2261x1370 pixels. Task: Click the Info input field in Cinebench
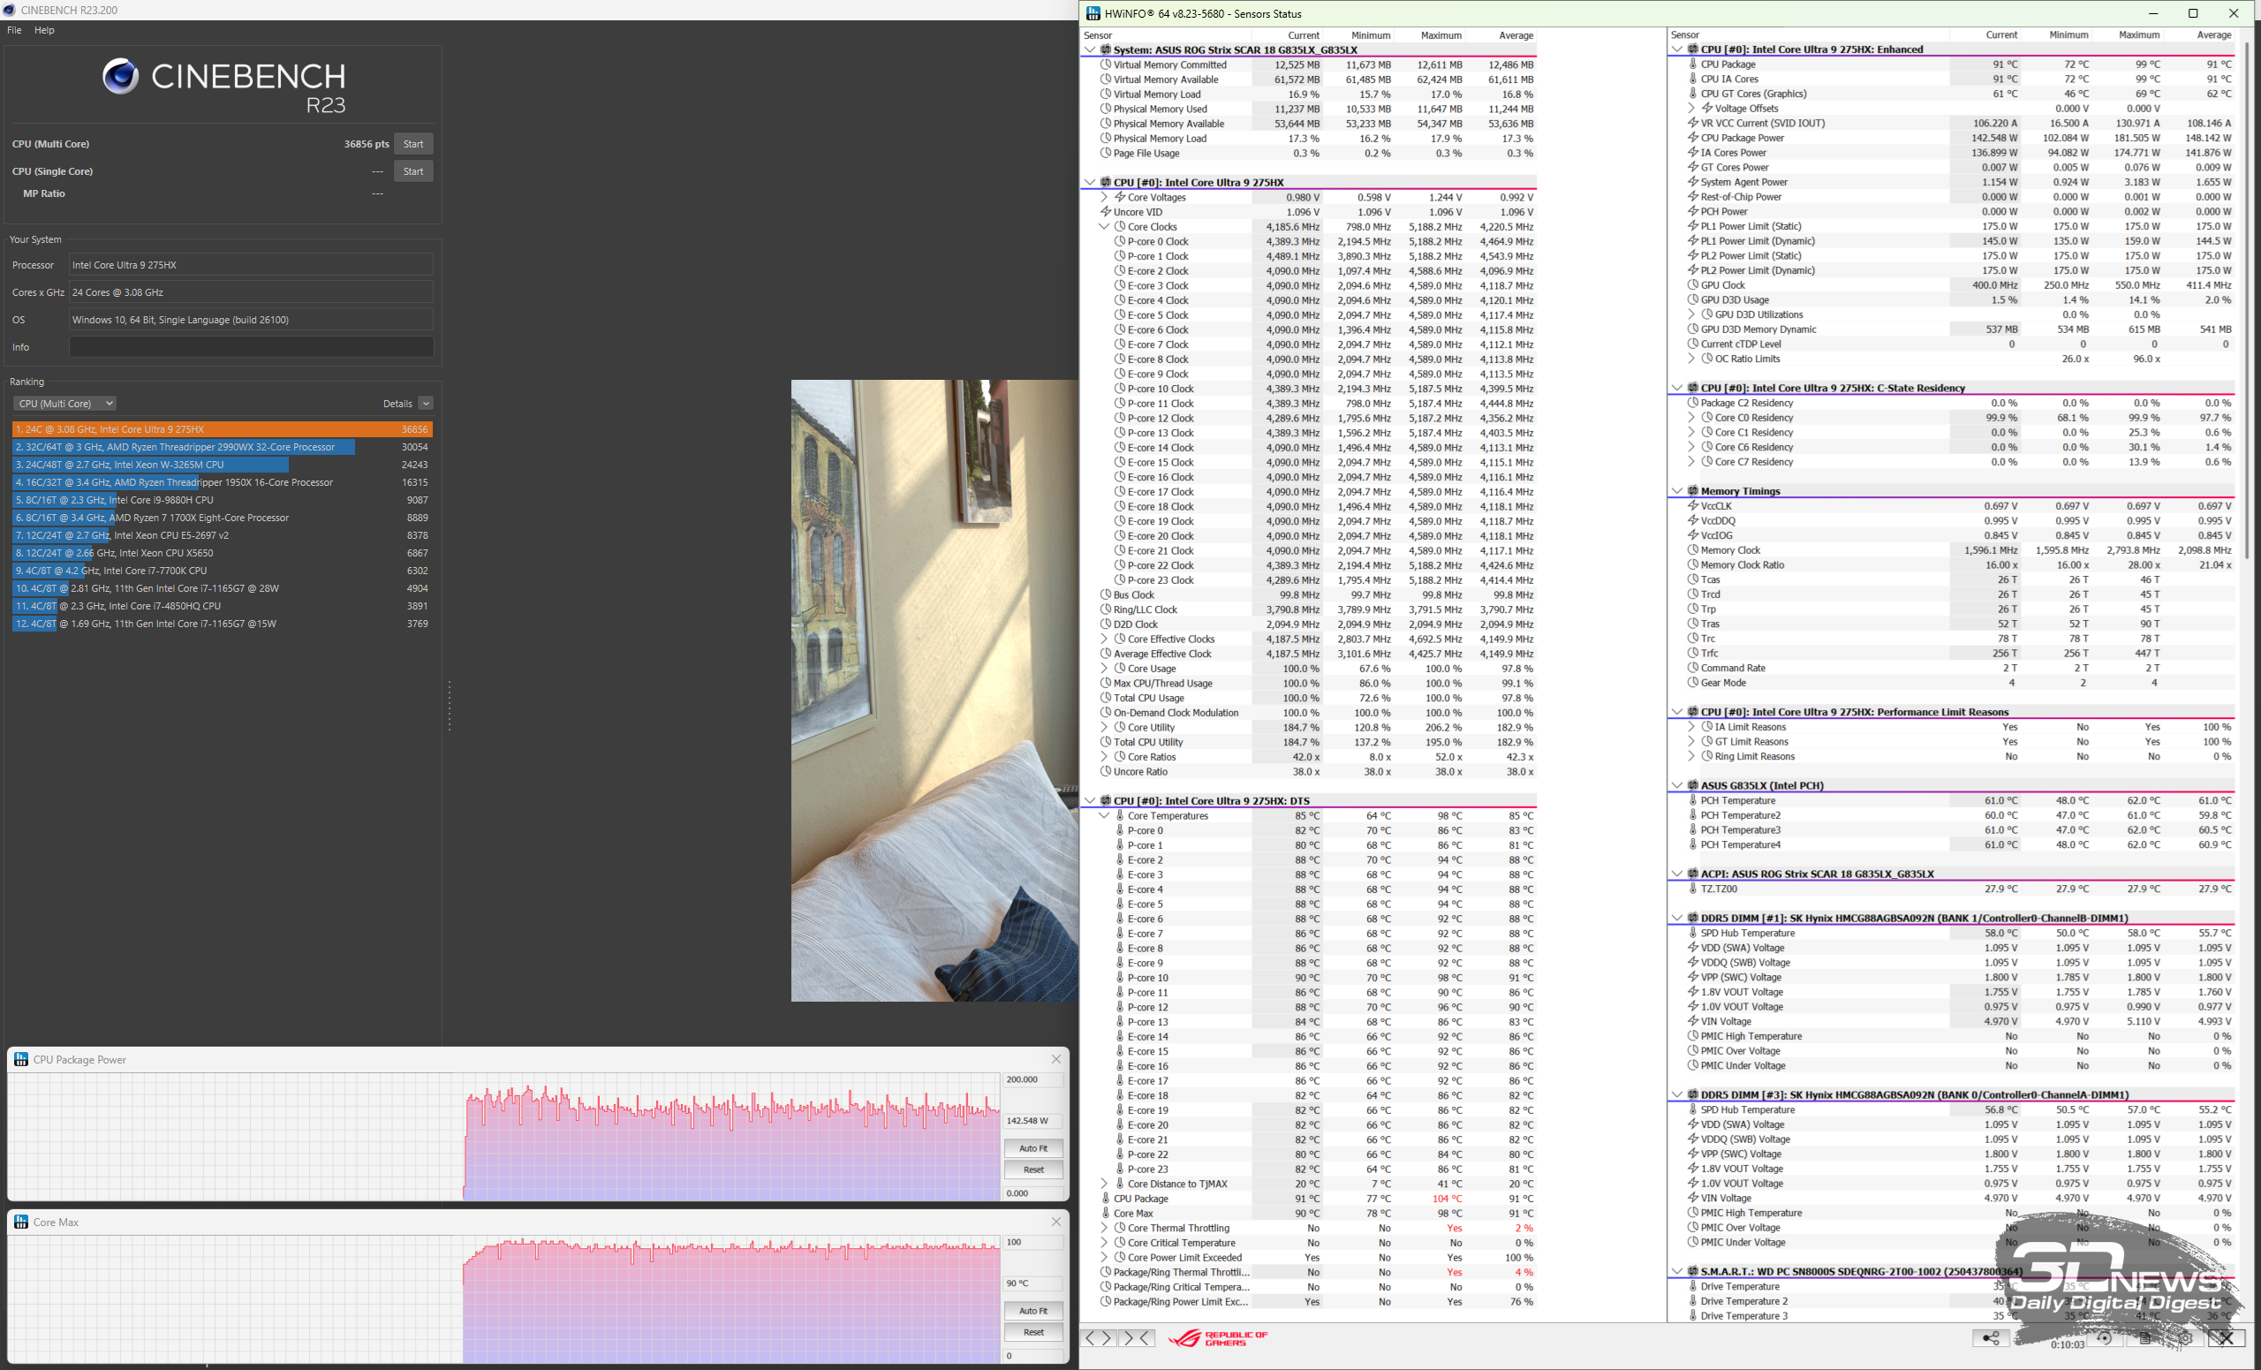(x=252, y=347)
